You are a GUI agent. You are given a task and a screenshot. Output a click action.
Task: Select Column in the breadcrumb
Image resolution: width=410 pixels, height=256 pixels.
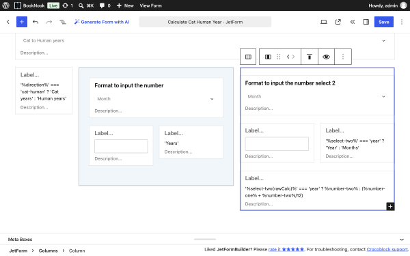[77, 251]
